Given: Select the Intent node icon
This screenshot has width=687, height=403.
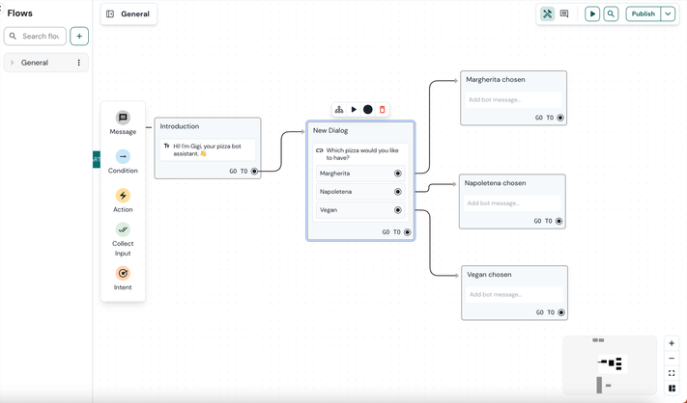Looking at the screenshot, I should [x=123, y=274].
